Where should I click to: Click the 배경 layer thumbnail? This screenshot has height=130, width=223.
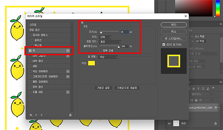coord(176,123)
